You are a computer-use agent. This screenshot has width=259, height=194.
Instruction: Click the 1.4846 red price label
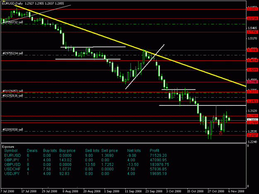coord(252,50)
